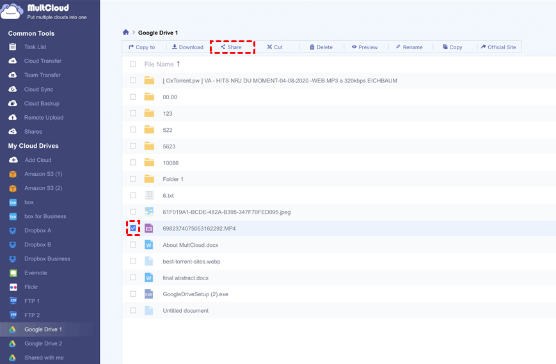Open folder 10086
This screenshot has height=364, width=556.
click(x=171, y=162)
